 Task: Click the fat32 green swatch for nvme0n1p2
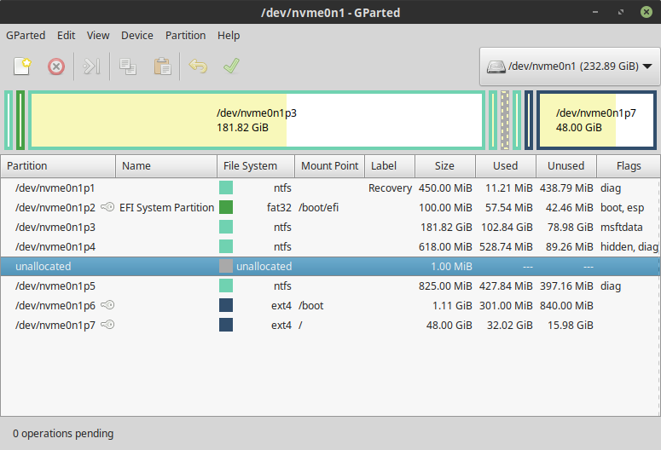click(x=226, y=207)
